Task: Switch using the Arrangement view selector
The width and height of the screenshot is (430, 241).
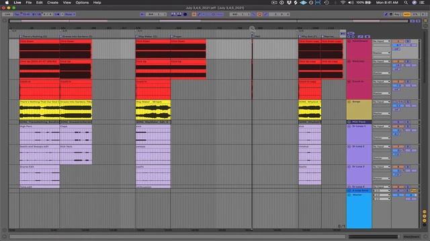Action: coord(425,21)
